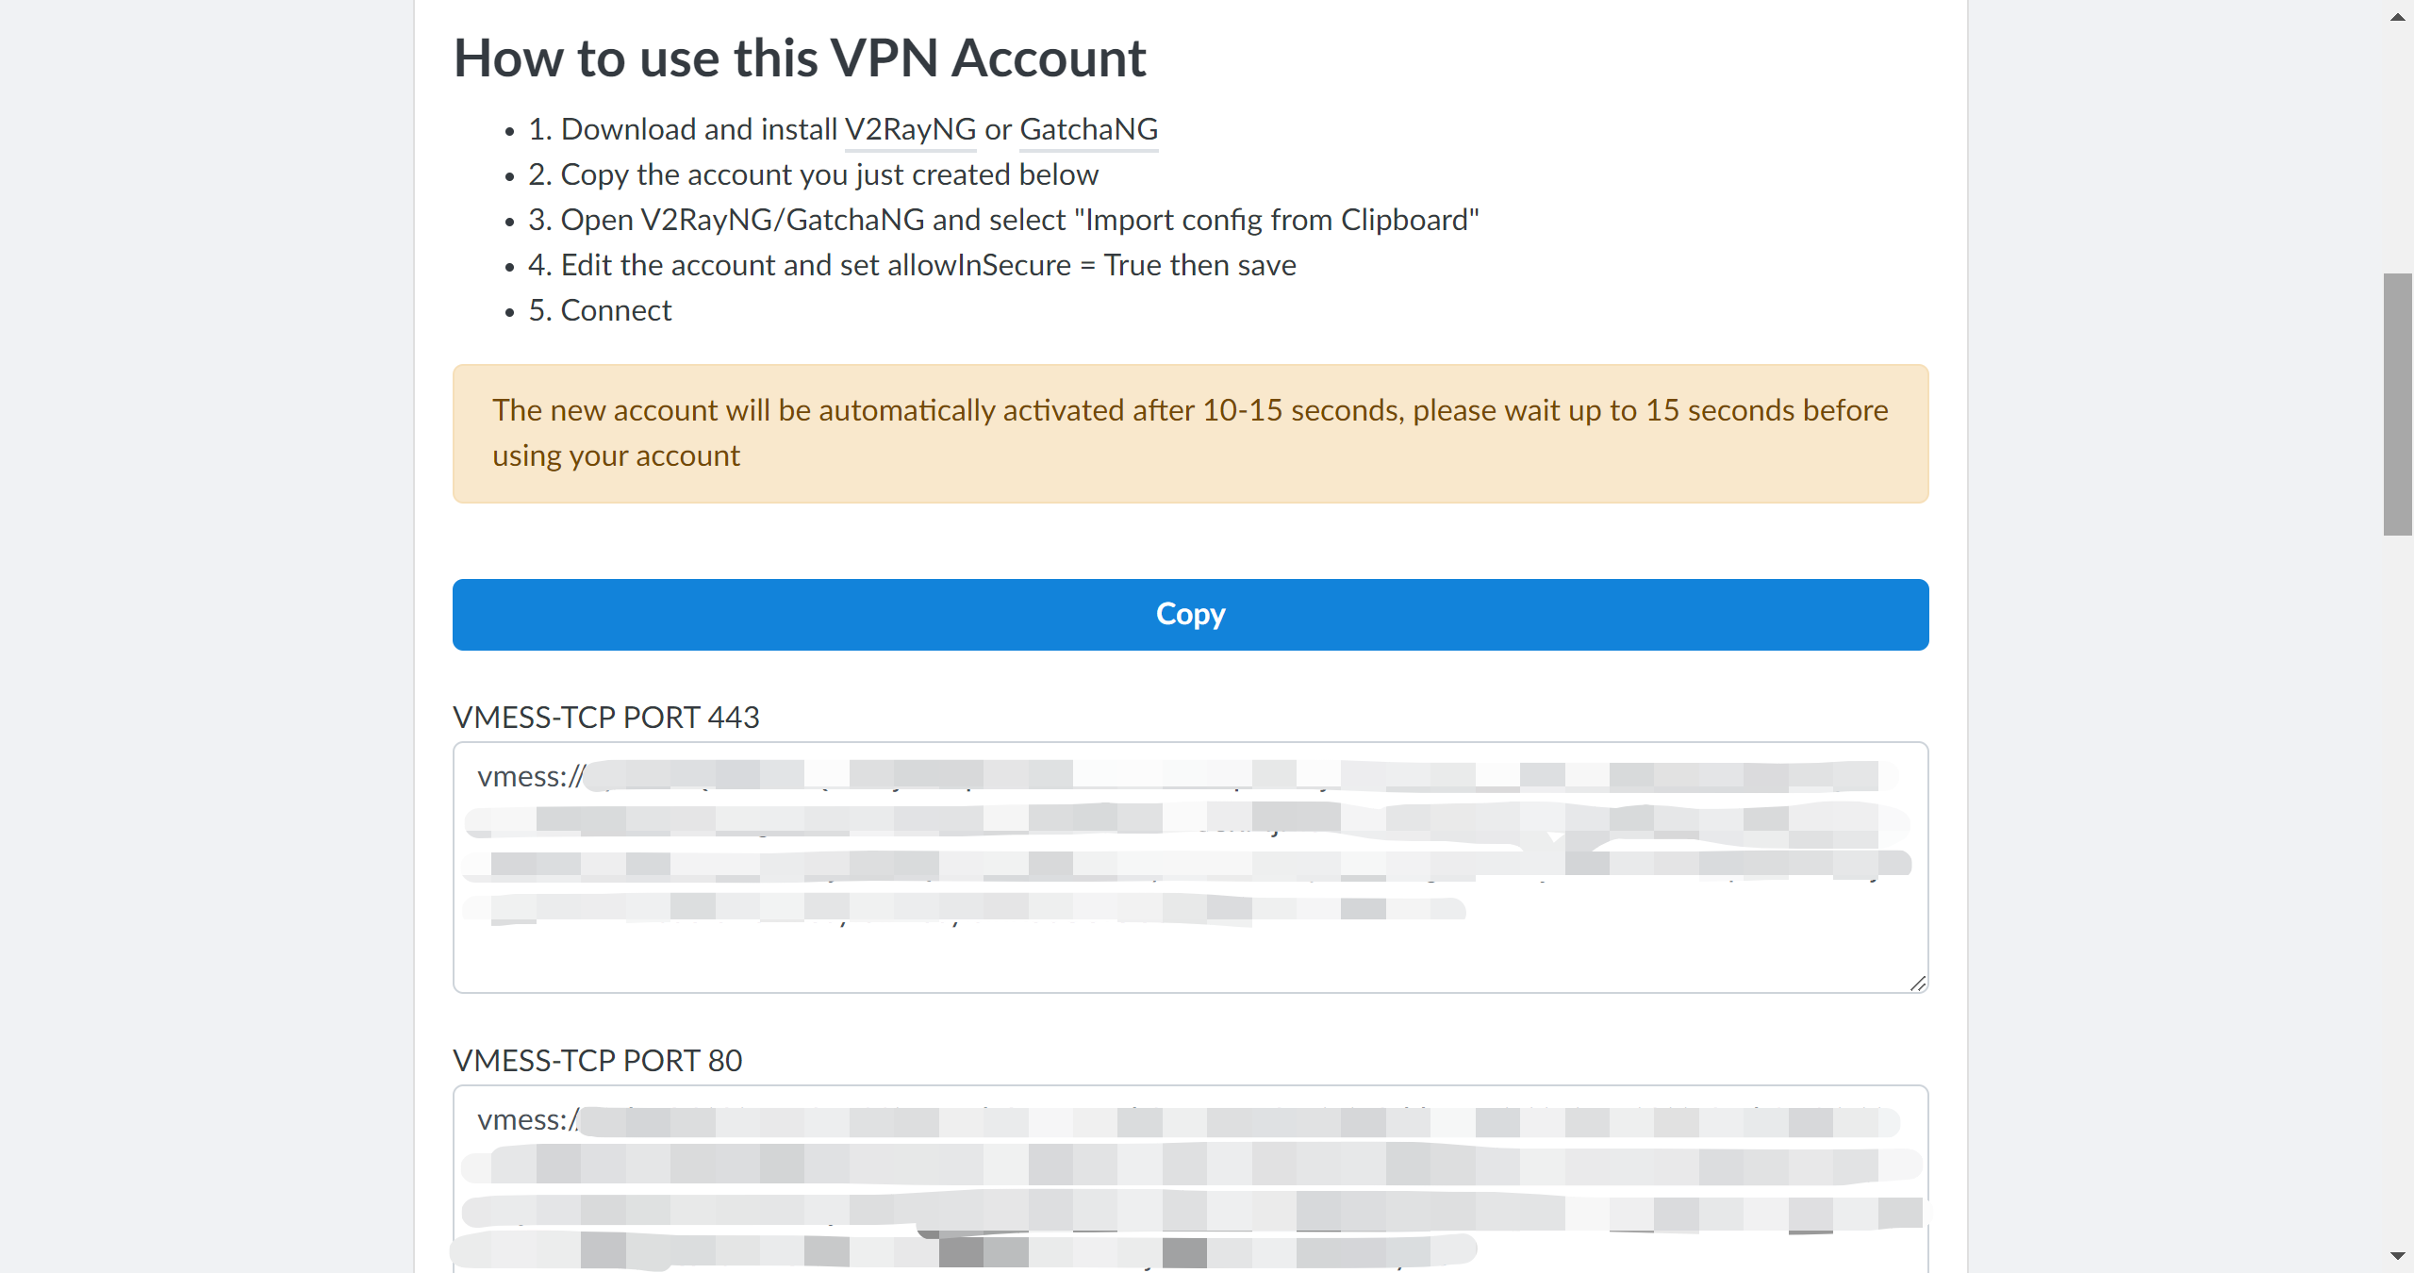Click the scrollbar down arrow
The image size is (2414, 1273).
pos(2397,1256)
